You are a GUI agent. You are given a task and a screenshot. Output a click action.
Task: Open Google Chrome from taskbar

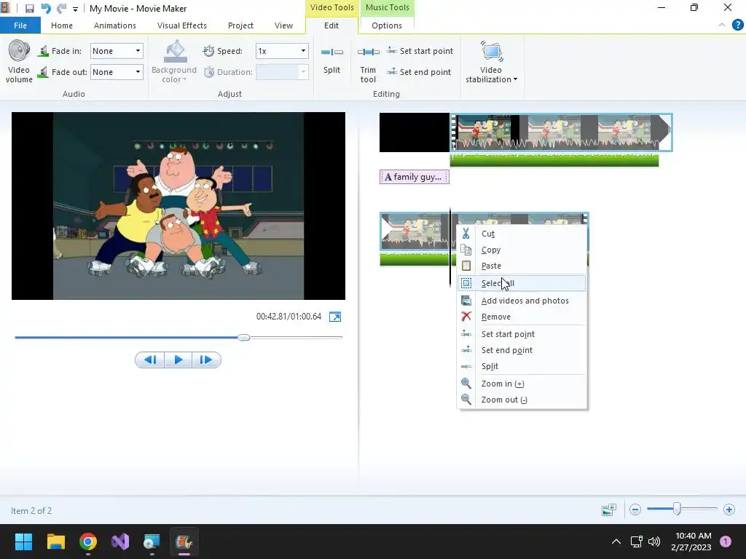[x=88, y=542]
